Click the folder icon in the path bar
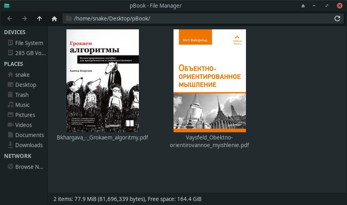This screenshot has height=205, width=347. click(x=68, y=18)
